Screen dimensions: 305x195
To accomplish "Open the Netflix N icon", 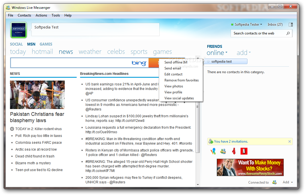I will click(x=244, y=151).
